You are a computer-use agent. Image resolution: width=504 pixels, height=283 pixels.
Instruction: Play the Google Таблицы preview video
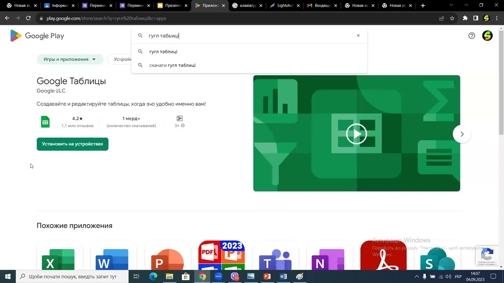[356, 134]
